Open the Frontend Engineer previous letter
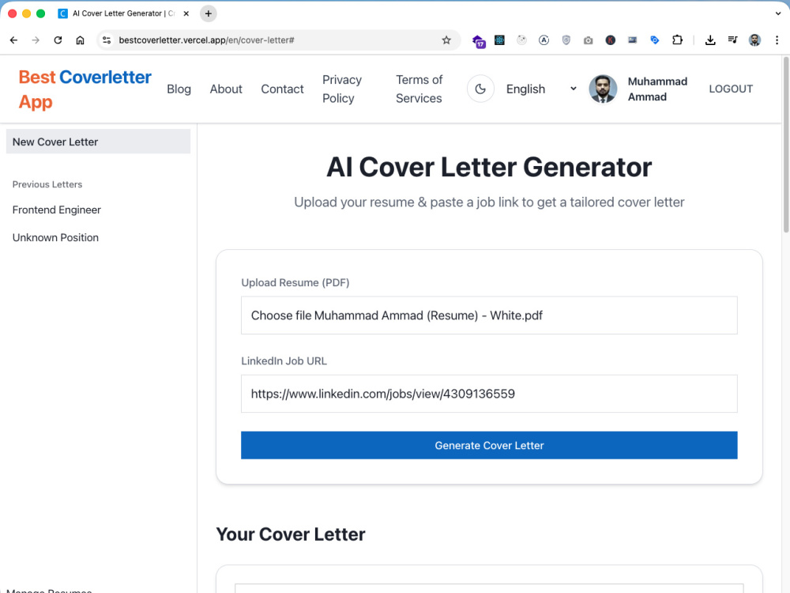 click(56, 210)
